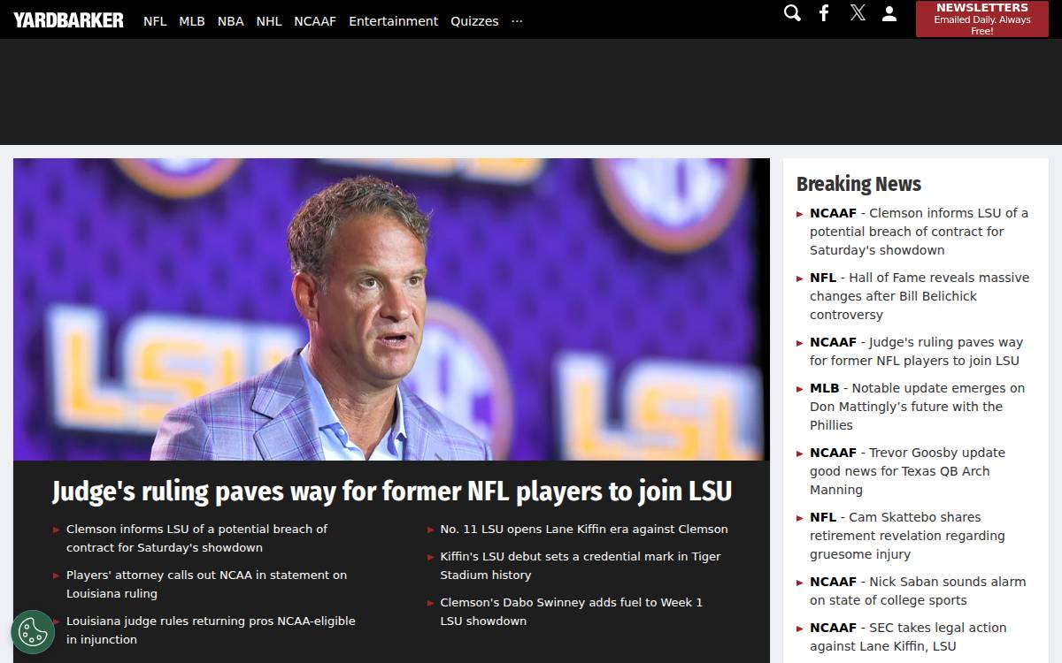Read Don Mattingly's future with Phillies item
Image resolution: width=1062 pixels, height=663 pixels.
pyautogui.click(x=917, y=407)
